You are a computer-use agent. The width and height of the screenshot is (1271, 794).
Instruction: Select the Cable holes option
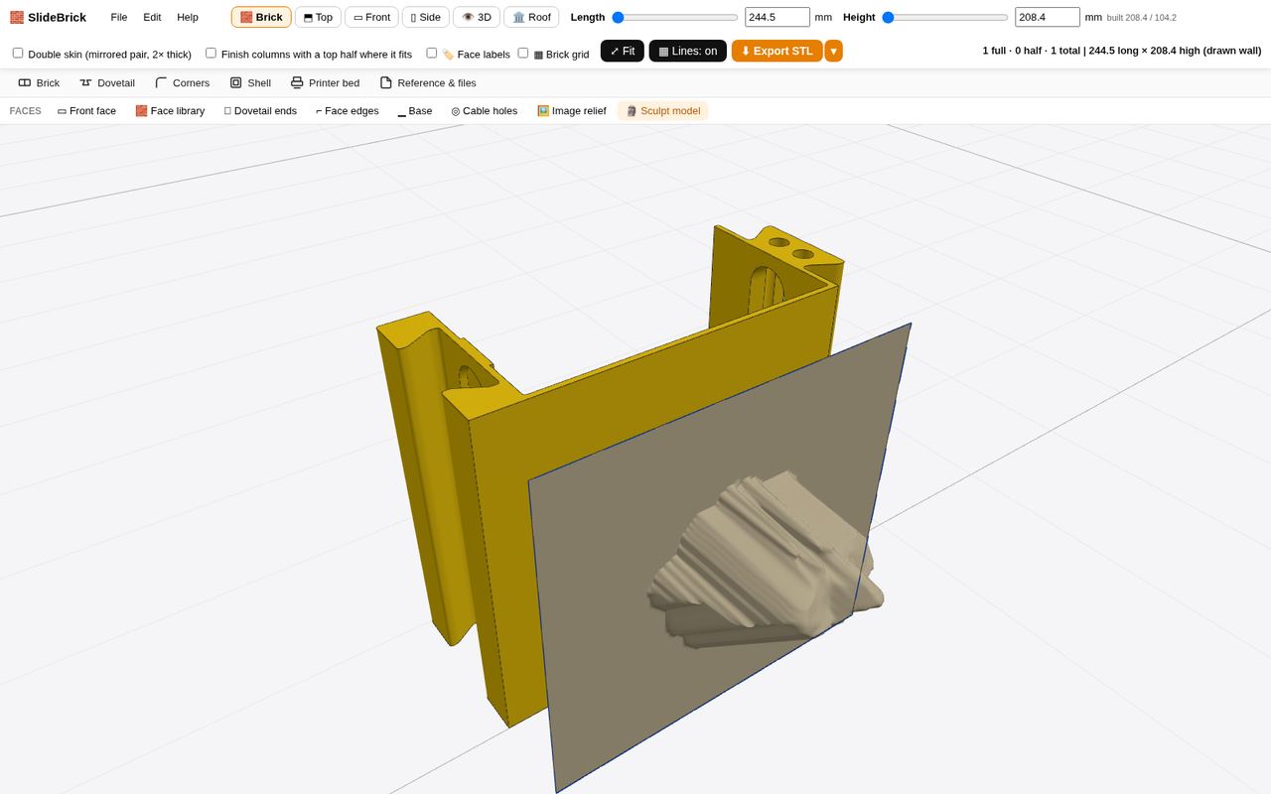[x=485, y=111]
